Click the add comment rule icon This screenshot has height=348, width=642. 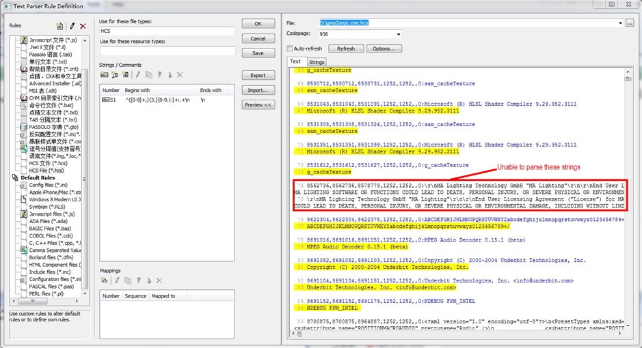(114, 74)
